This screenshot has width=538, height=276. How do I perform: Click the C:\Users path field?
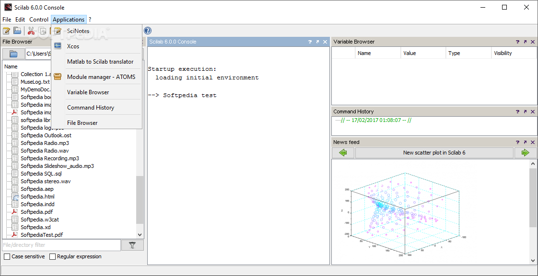(38, 54)
